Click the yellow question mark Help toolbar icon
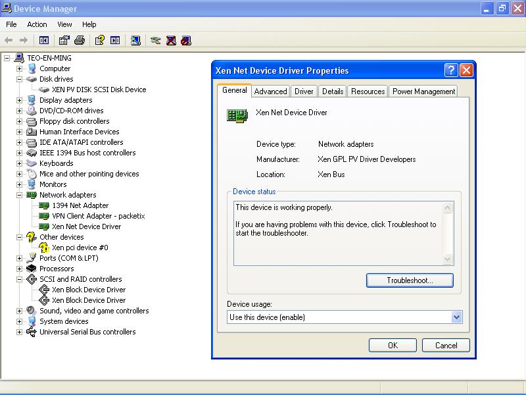The image size is (526, 395). click(x=99, y=40)
